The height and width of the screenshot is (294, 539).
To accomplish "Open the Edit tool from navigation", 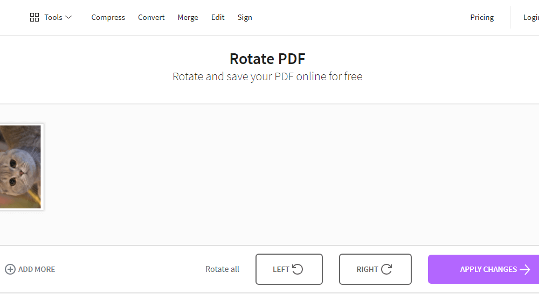I will (218, 17).
